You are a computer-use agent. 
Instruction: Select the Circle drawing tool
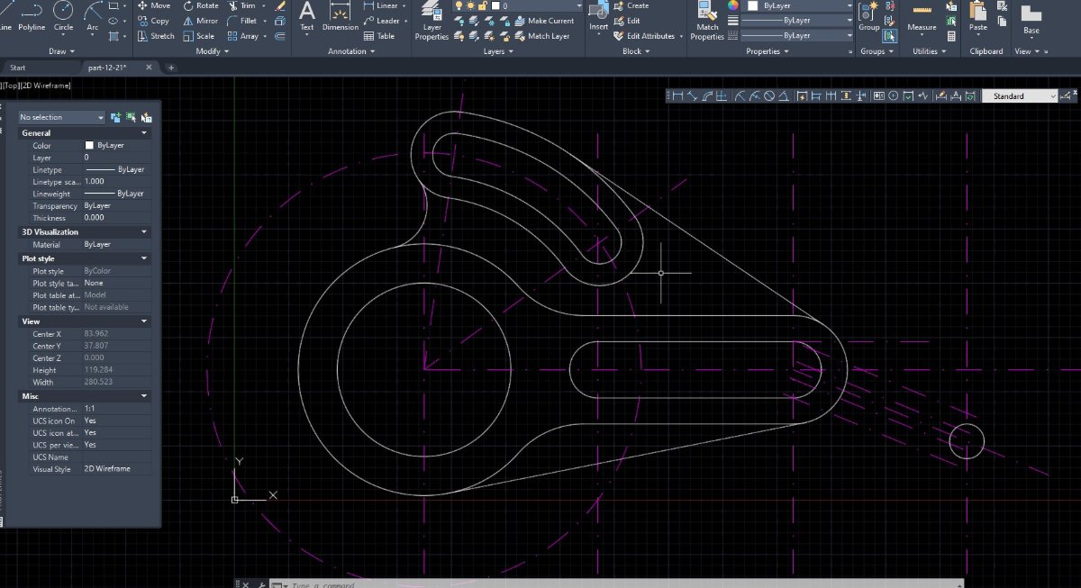(x=63, y=16)
